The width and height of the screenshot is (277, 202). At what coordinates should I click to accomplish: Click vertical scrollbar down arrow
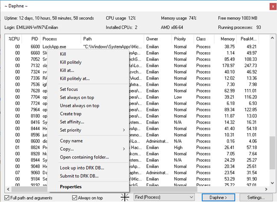(x=272, y=183)
